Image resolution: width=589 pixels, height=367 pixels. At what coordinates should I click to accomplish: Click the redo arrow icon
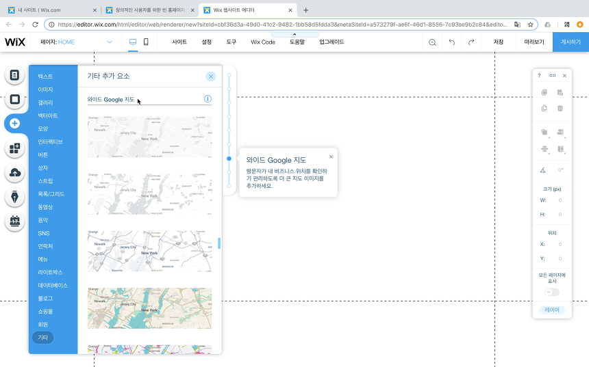[471, 42]
